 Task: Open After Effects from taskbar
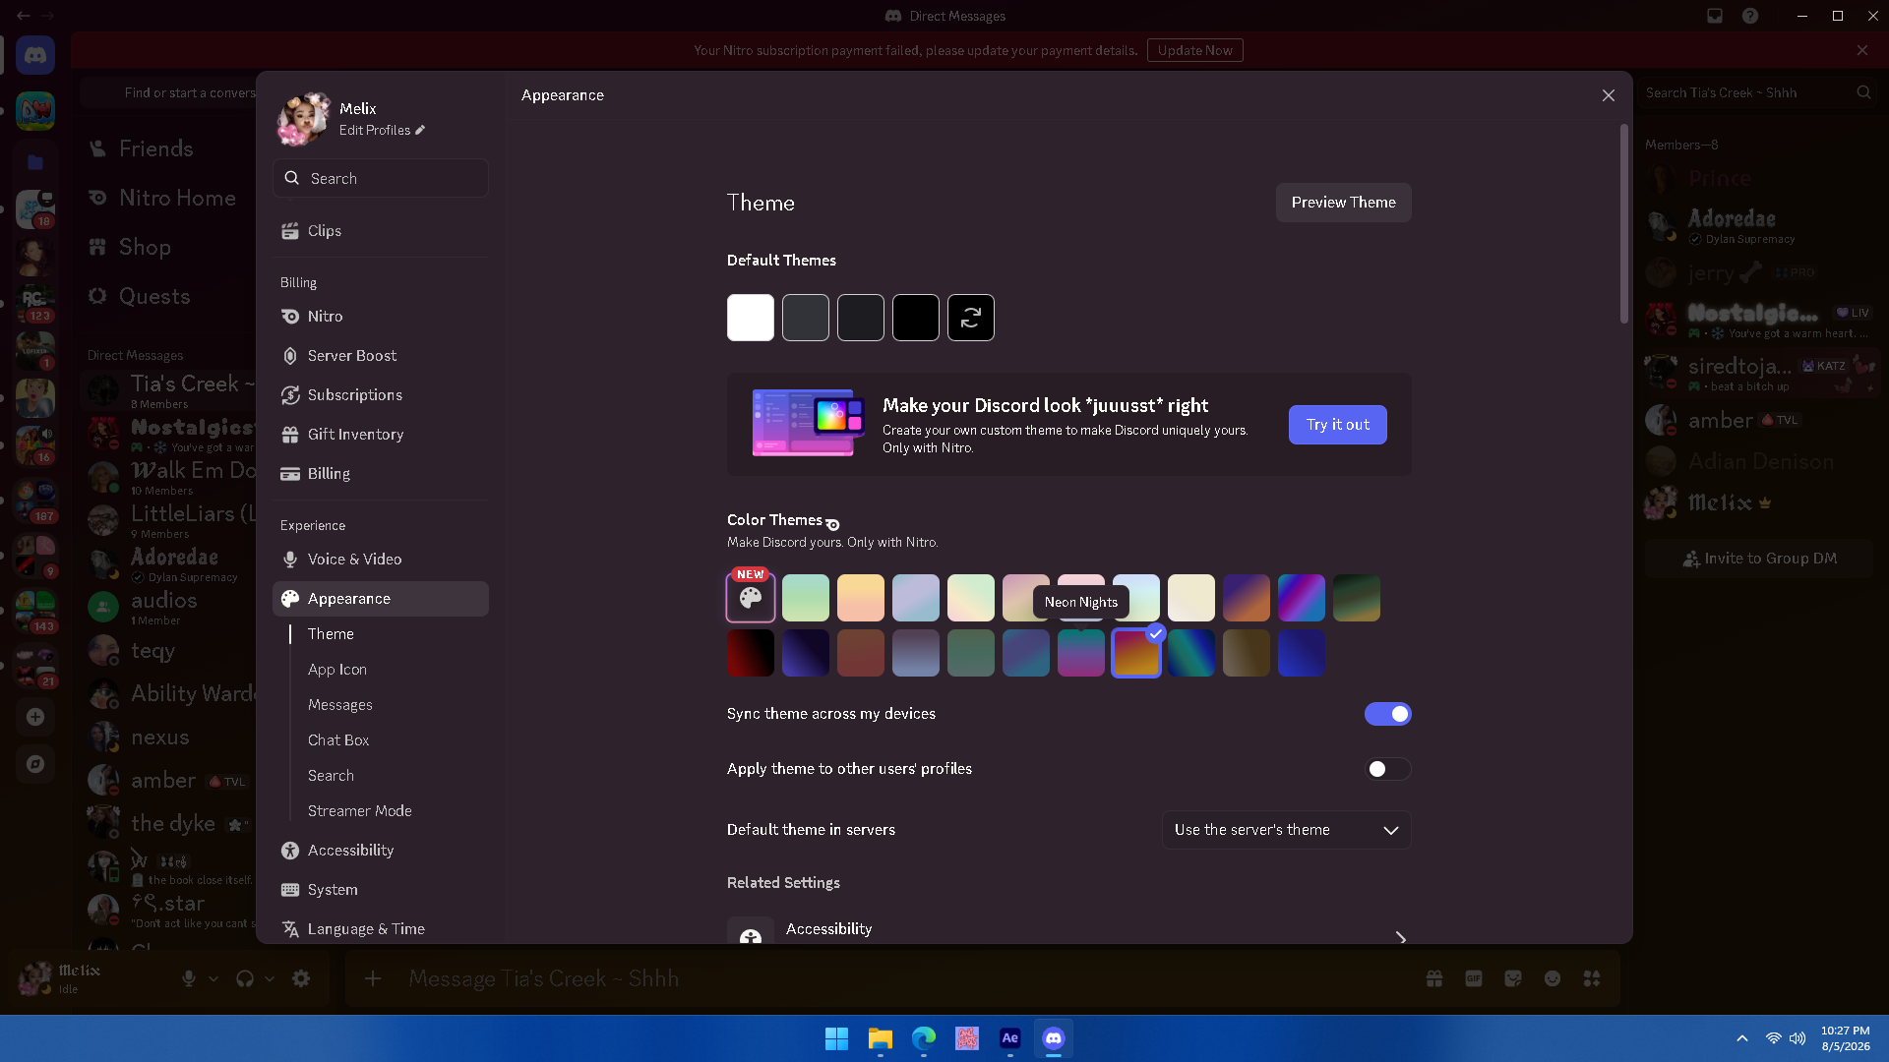[x=1009, y=1038]
